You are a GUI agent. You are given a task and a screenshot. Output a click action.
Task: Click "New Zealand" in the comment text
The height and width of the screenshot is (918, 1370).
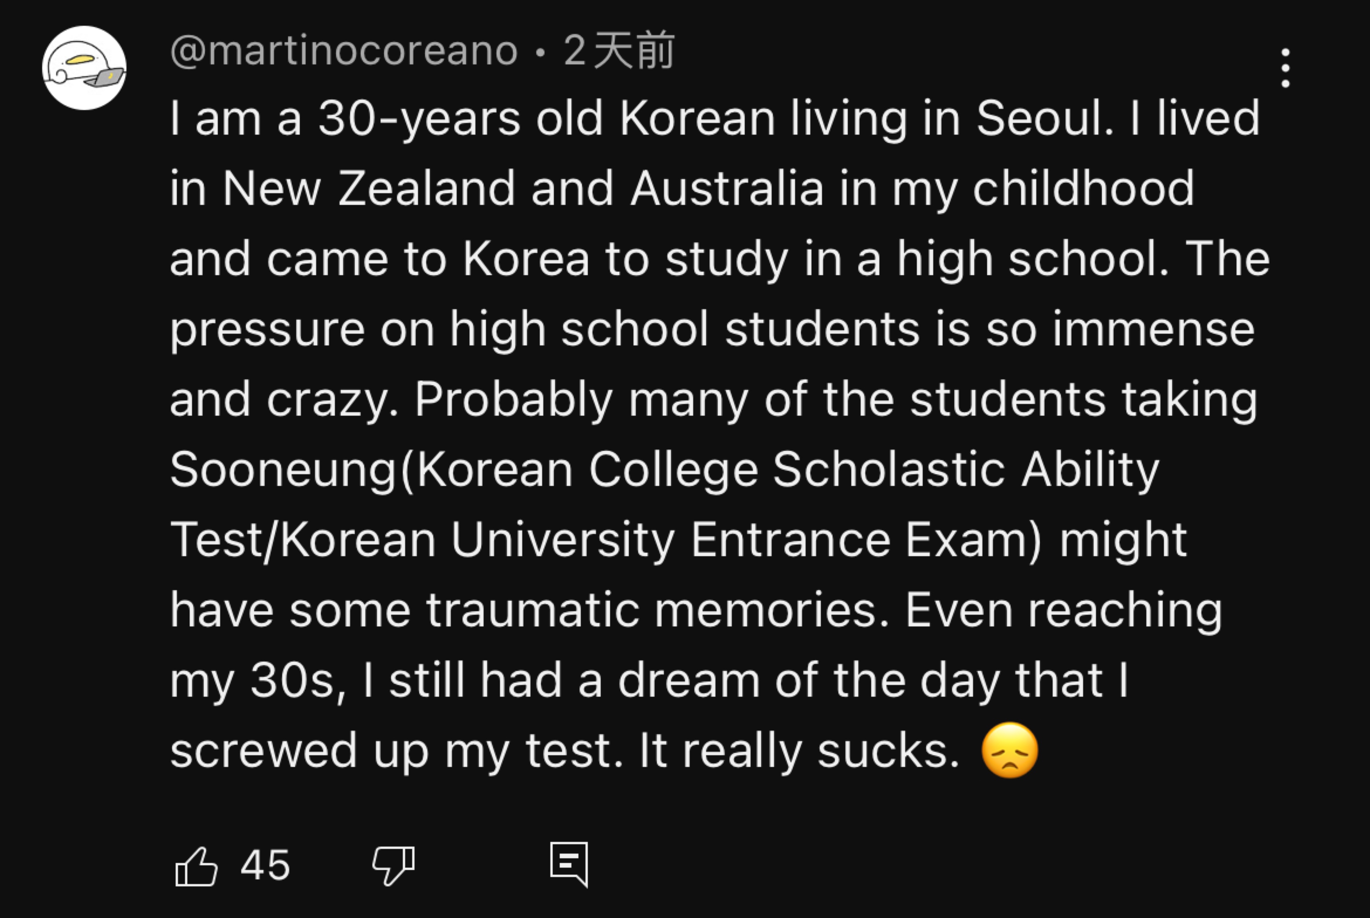click(x=368, y=189)
